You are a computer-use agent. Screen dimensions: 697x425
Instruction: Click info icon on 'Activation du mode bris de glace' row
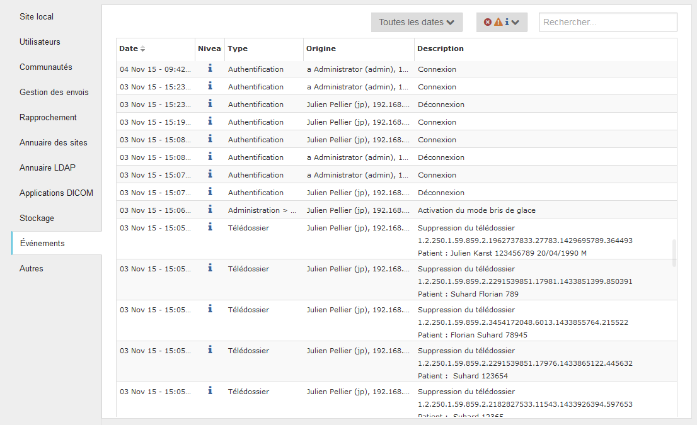click(210, 209)
